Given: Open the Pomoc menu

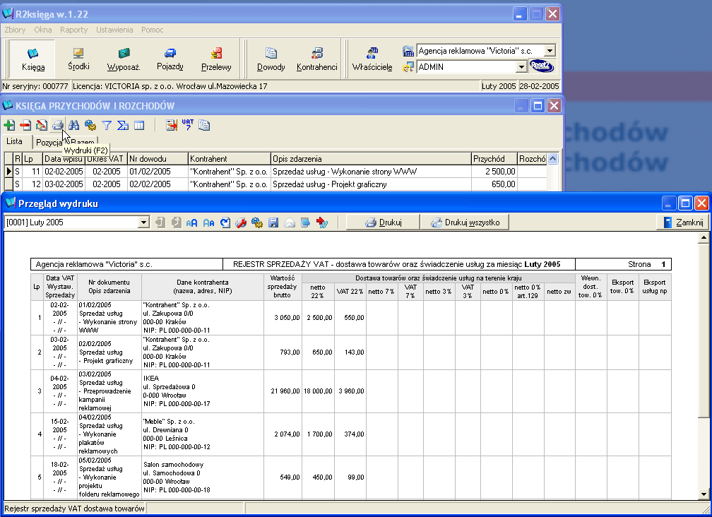Looking at the screenshot, I should pos(152,30).
